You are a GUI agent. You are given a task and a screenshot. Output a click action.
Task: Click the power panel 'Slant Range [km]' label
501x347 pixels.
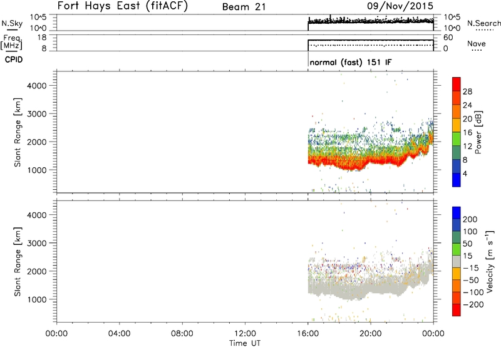(x=18, y=132)
